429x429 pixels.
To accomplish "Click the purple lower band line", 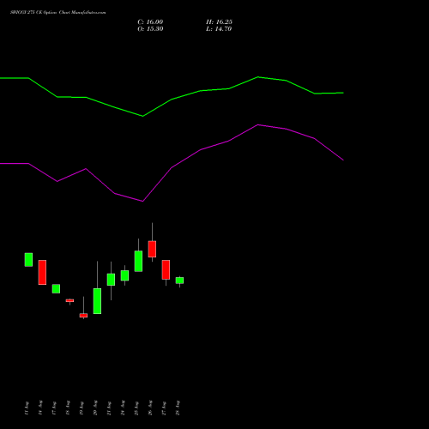I will click(172, 167).
